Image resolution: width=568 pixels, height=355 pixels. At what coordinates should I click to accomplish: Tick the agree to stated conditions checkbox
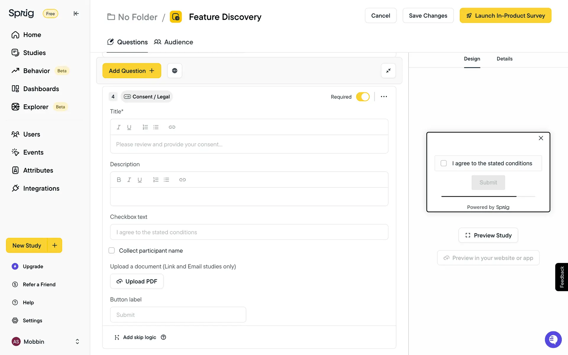(x=443, y=163)
